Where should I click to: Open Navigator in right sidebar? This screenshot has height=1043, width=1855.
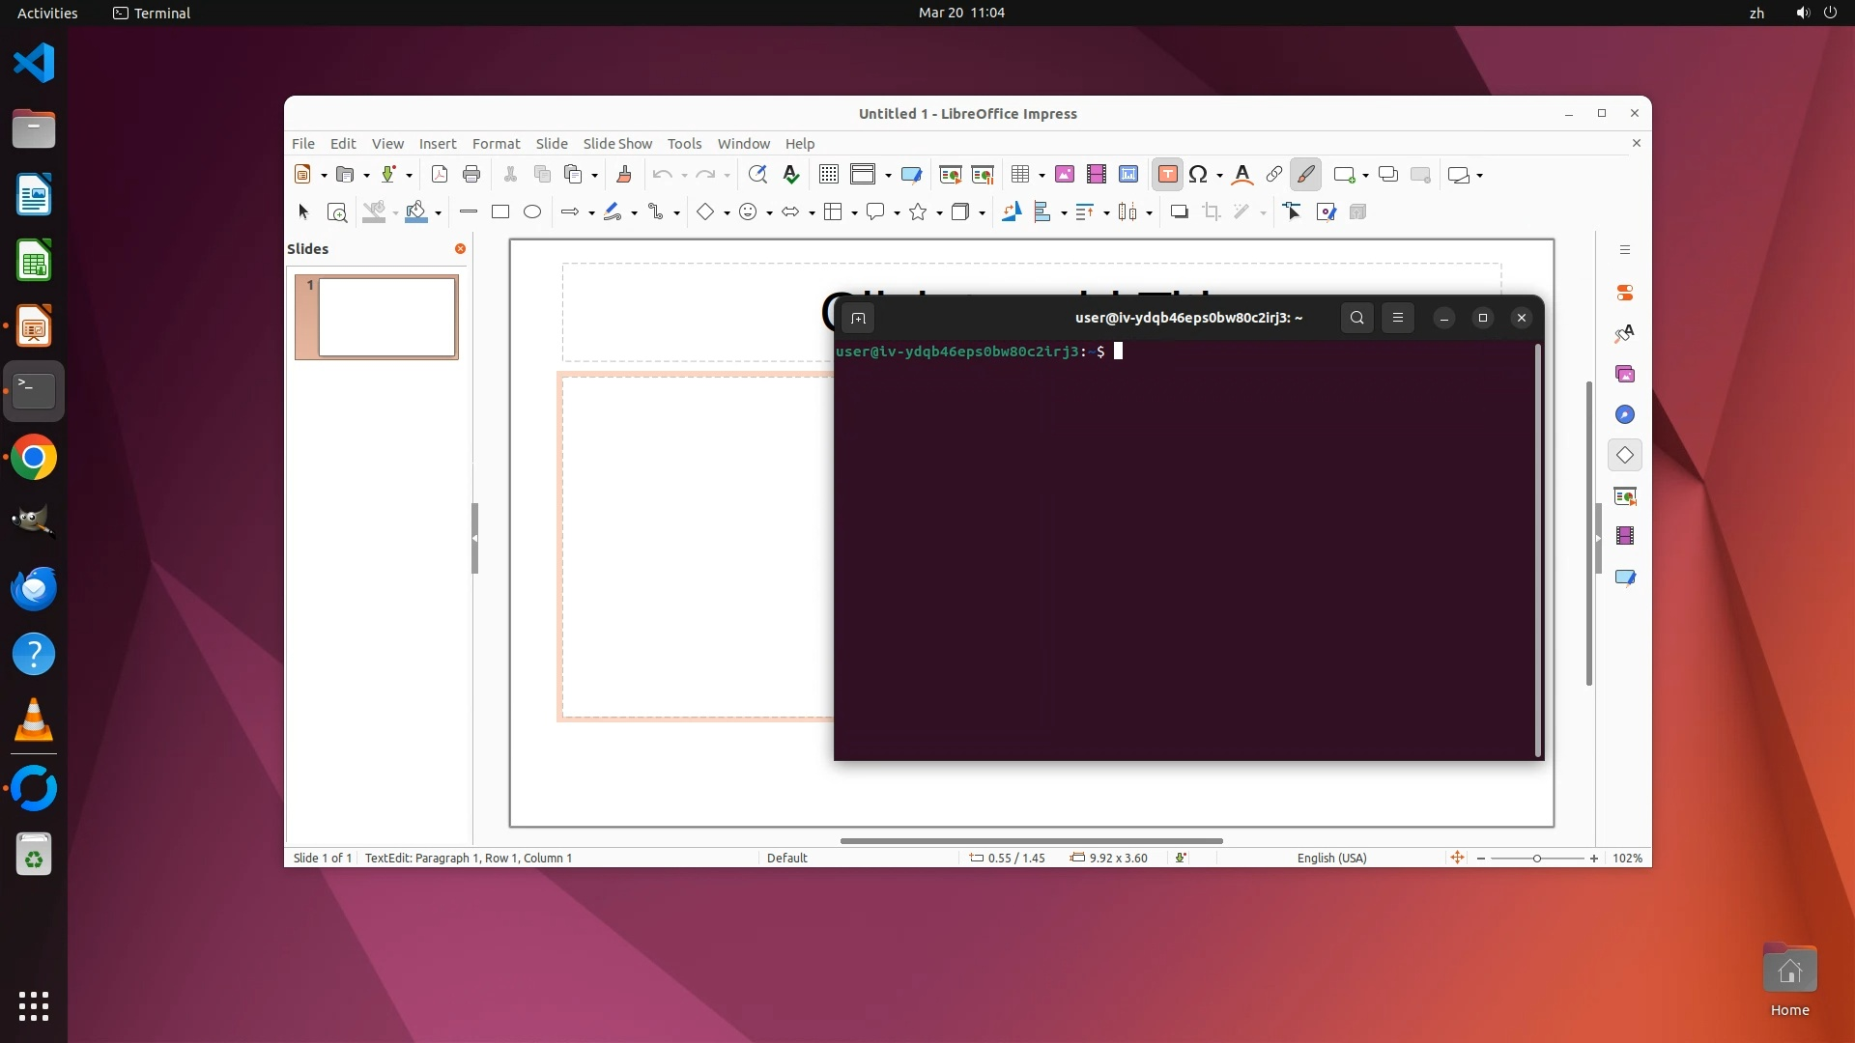tap(1625, 414)
